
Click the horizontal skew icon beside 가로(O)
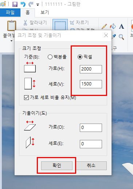coord(30,125)
